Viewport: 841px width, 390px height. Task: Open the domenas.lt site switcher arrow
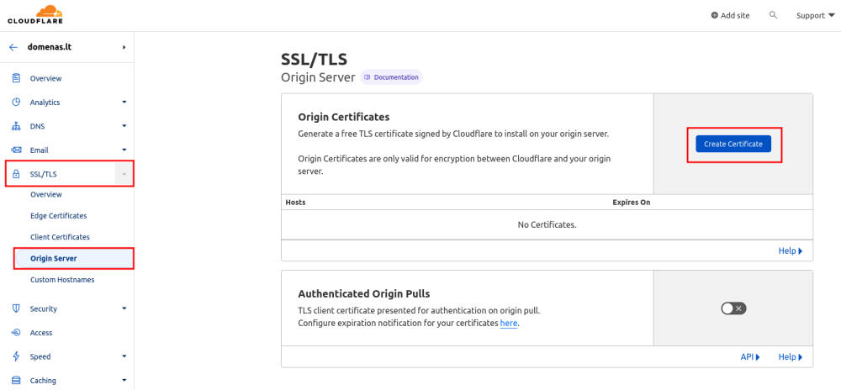[124, 47]
